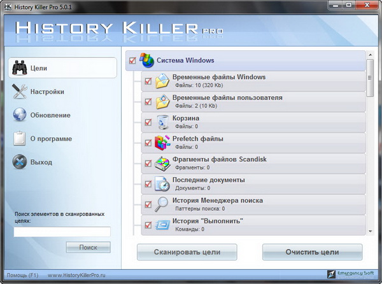Uncheck the Система Windows checkbox
The width and height of the screenshot is (382, 284).
(x=132, y=61)
